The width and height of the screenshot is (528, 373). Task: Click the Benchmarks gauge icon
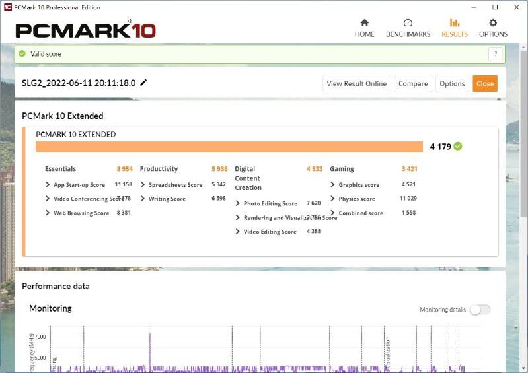(x=408, y=22)
